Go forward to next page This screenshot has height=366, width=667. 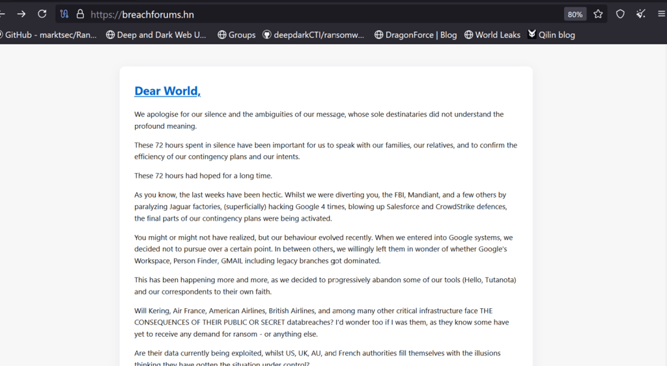pyautogui.click(x=21, y=14)
